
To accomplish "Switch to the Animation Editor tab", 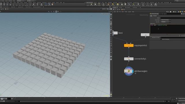I will click(x=6, y=7).
